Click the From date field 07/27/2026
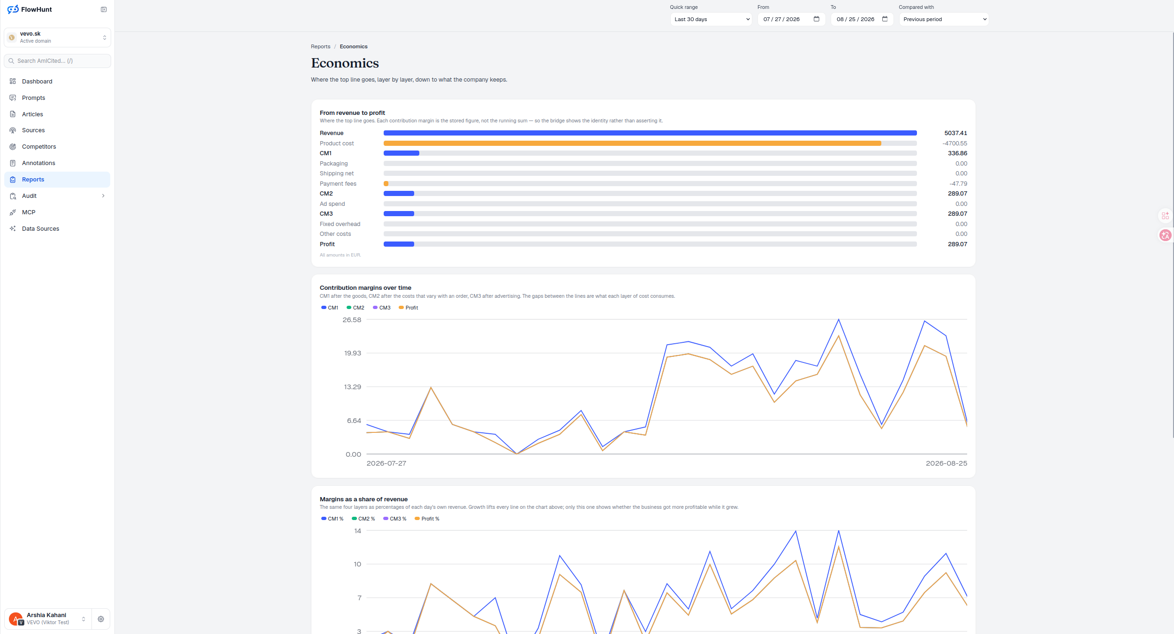1174x634 pixels. pos(791,19)
